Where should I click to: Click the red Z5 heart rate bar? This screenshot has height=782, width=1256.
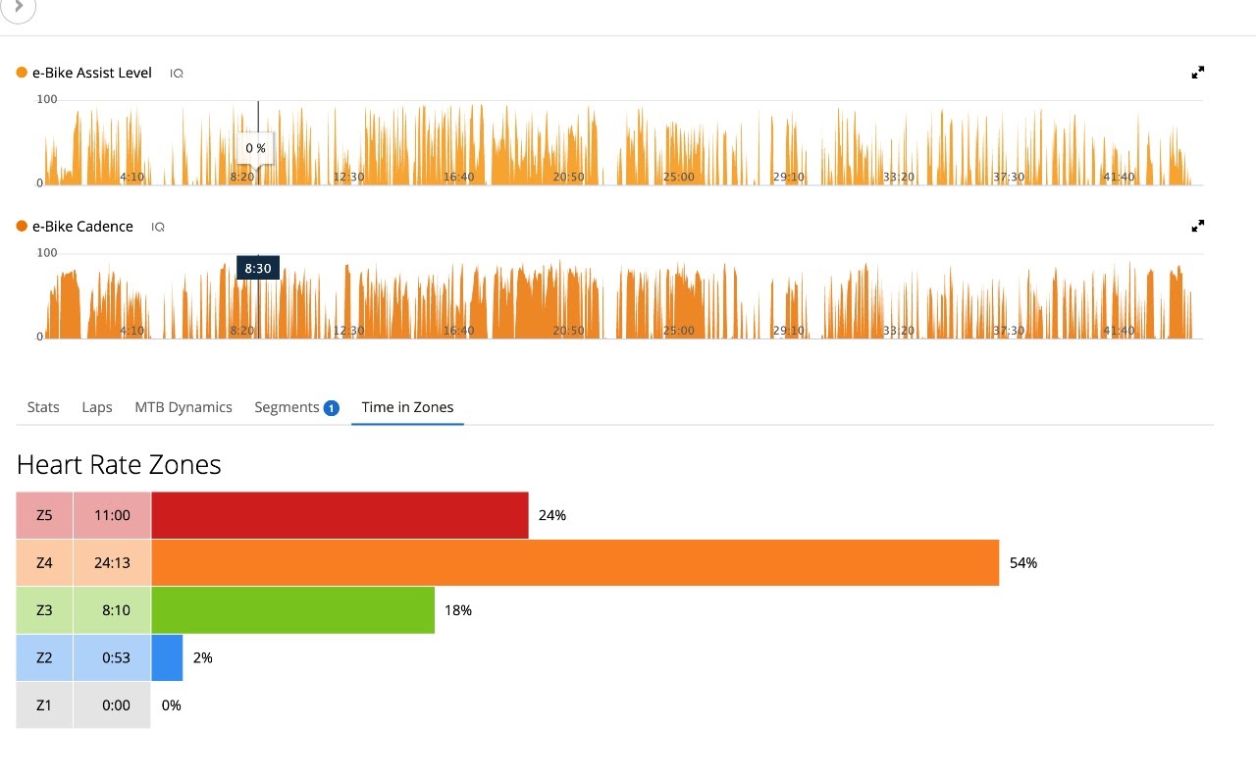click(340, 515)
